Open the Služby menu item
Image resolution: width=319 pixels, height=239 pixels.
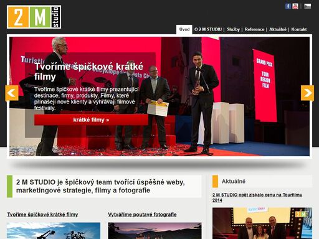233,29
